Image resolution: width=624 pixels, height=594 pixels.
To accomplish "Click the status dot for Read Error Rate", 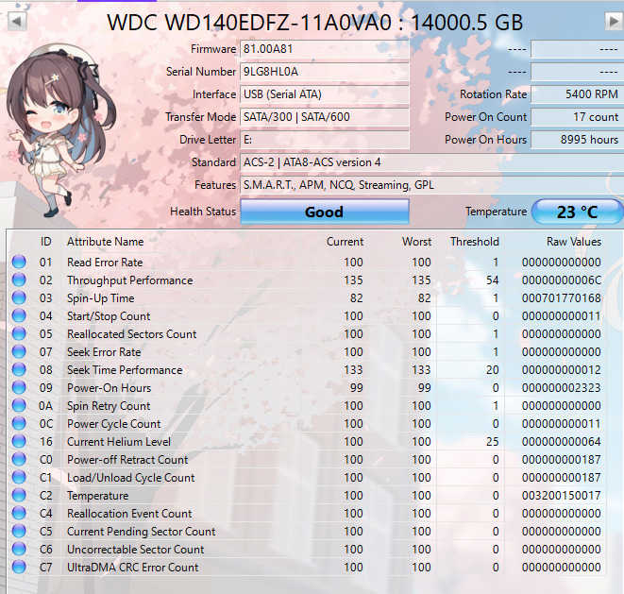I will pyautogui.click(x=19, y=262).
